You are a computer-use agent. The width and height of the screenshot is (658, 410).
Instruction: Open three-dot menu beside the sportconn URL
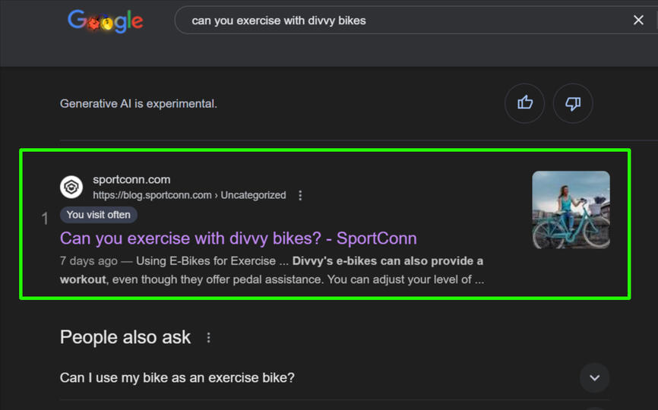point(300,195)
